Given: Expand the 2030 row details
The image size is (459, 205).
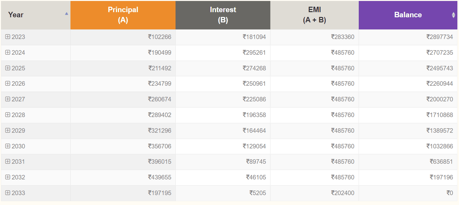Looking at the screenshot, I should click(x=8, y=146).
